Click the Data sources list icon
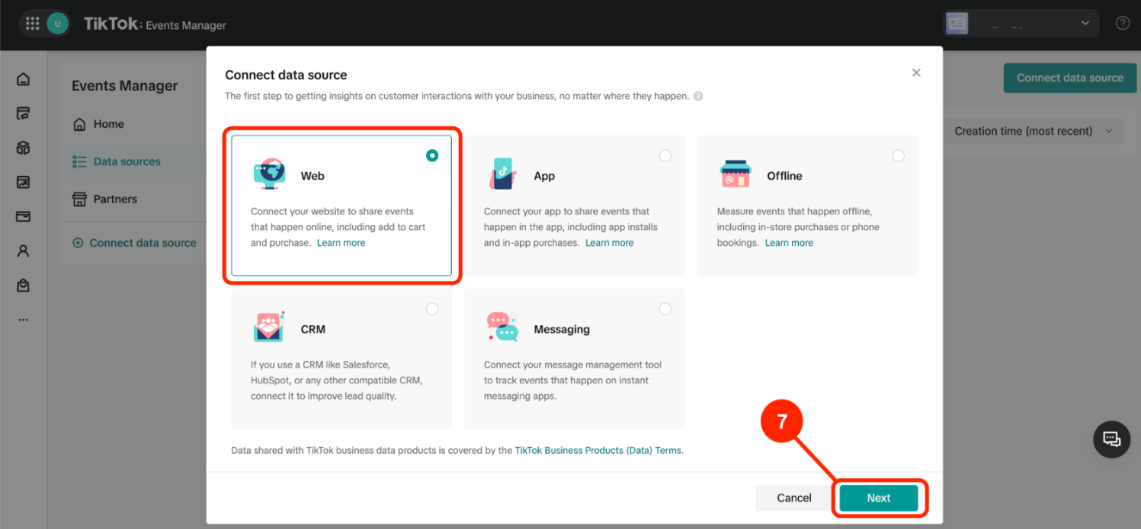Viewport: 1141px width, 529px height. tap(79, 161)
